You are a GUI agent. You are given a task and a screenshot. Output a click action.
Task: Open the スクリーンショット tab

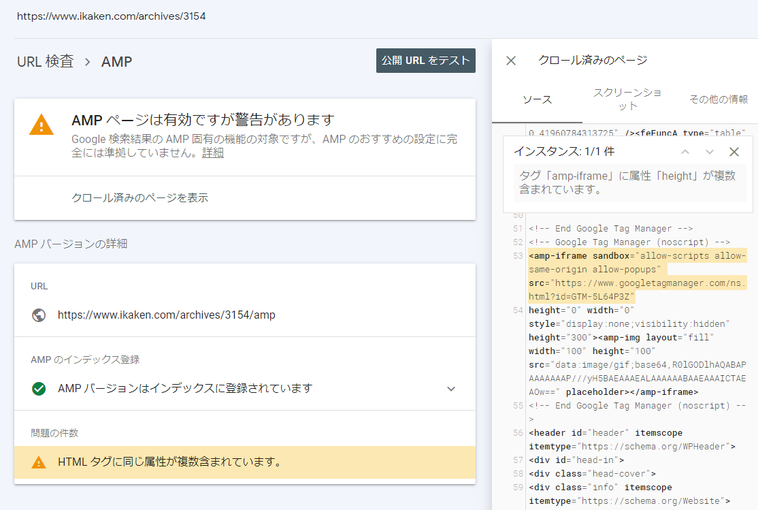click(x=627, y=99)
